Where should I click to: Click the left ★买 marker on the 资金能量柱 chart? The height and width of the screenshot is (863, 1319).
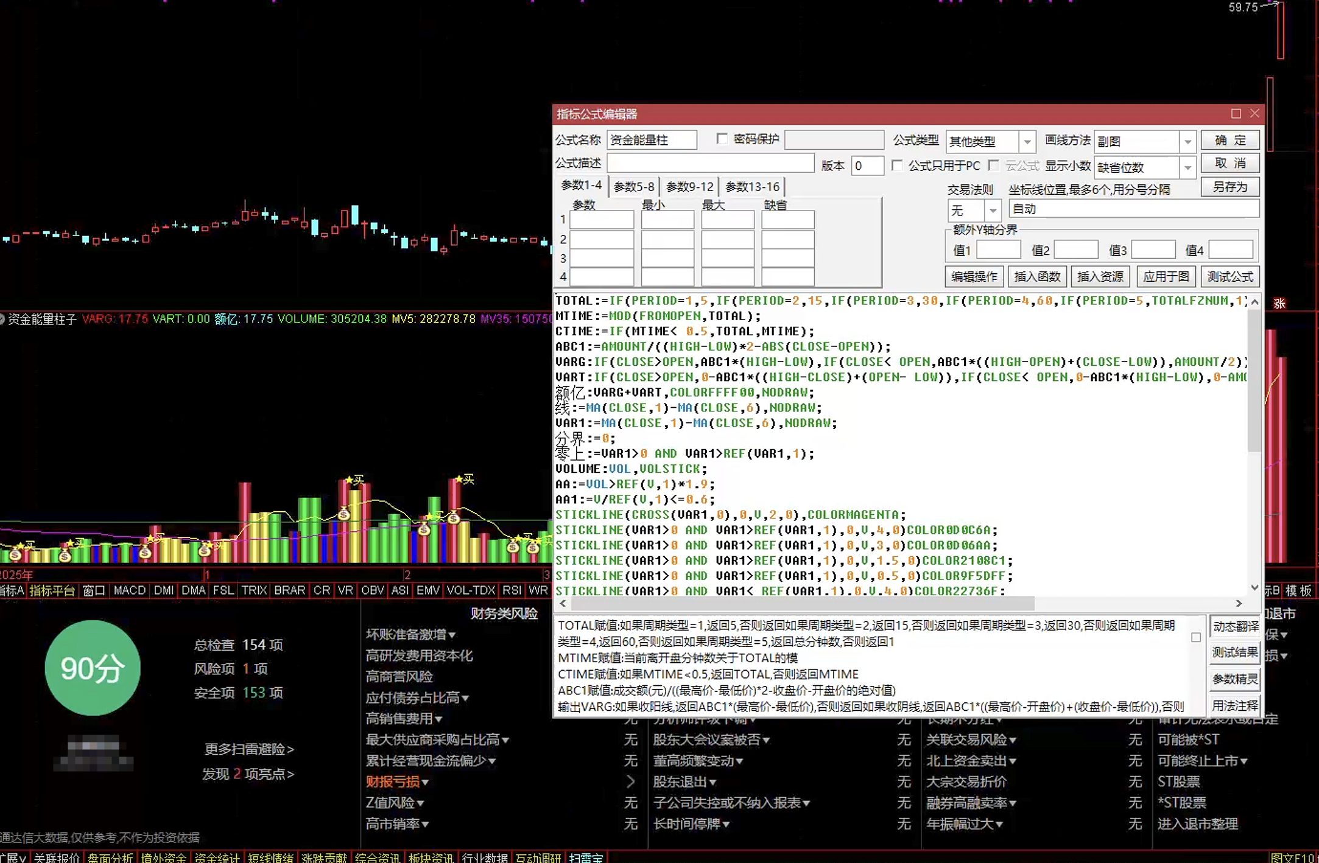point(354,480)
